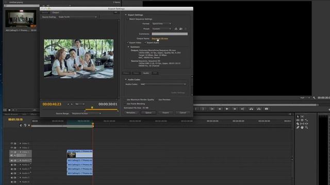Enable Use Maximum Render Quality
The width and height of the screenshot is (330, 185).
click(x=125, y=100)
